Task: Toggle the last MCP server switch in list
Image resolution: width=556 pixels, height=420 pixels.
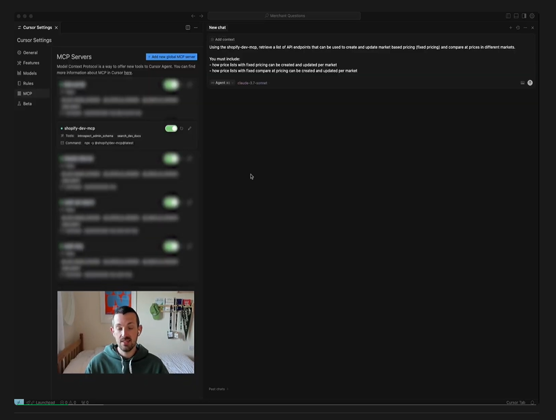Action: tap(171, 247)
